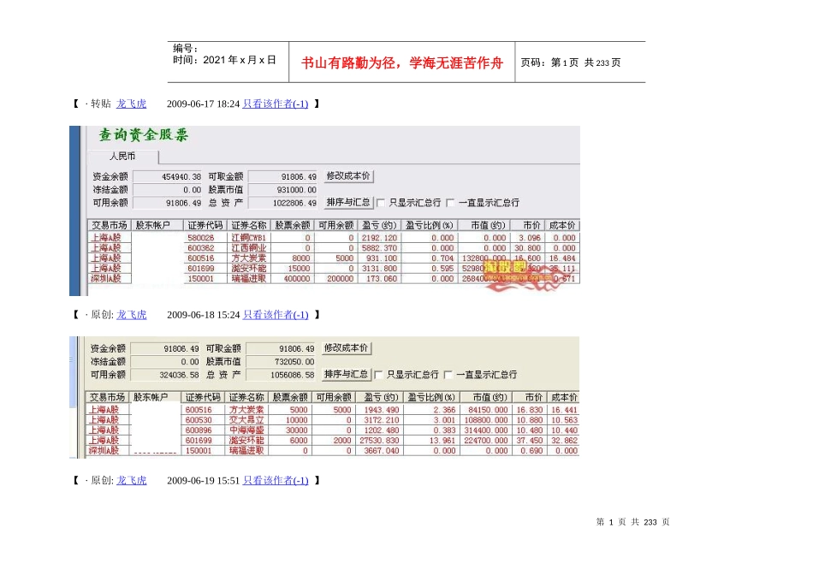
Task: Click the header text 时间：2021年x月x日
Action: (224, 60)
